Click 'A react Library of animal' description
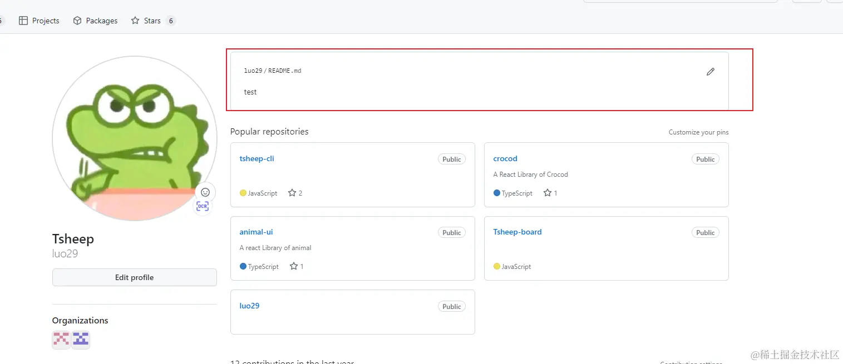 (275, 248)
